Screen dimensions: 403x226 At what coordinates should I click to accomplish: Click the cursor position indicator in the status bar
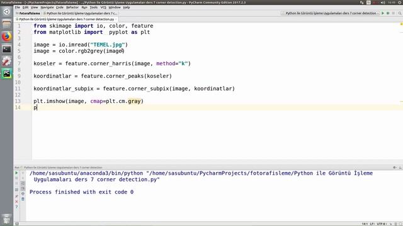[x=365, y=223]
